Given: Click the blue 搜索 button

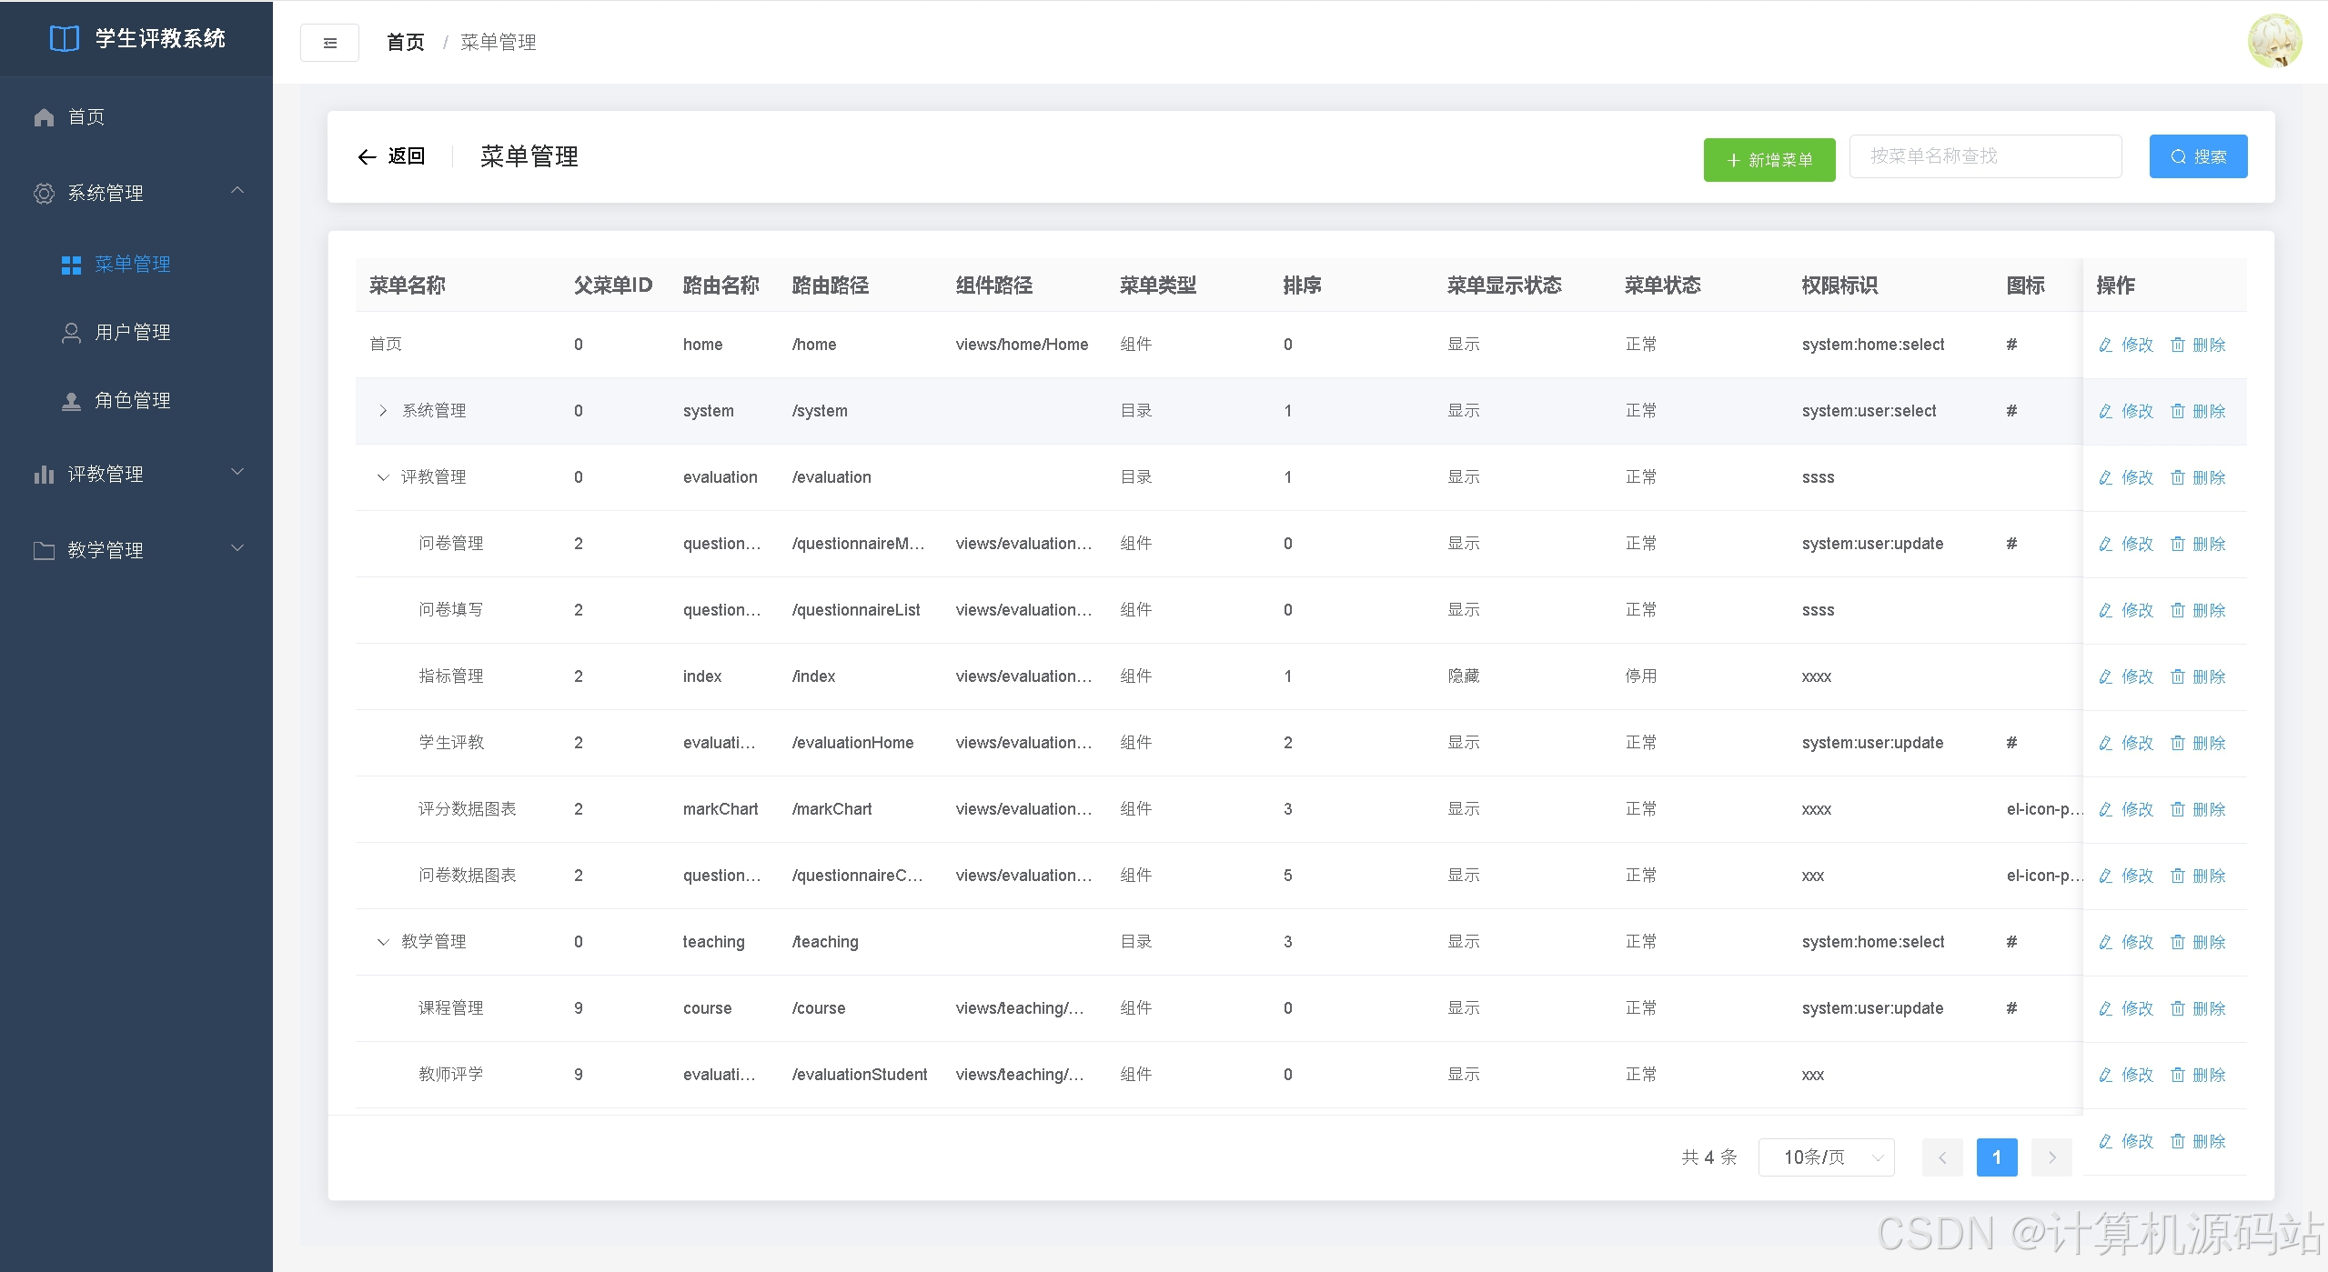Looking at the screenshot, I should 2198,156.
